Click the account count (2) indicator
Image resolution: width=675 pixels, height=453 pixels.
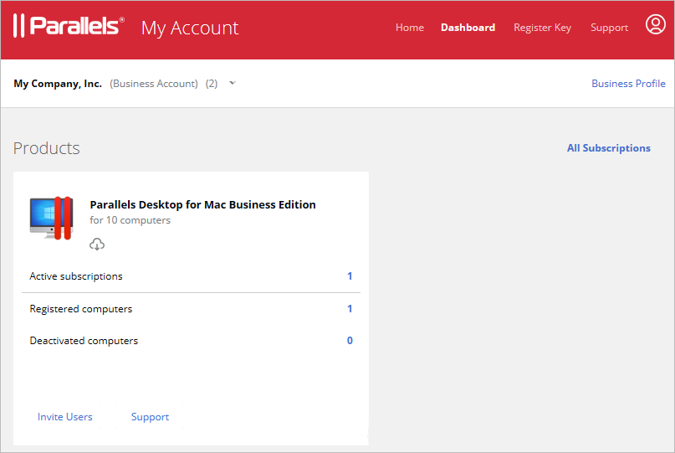coord(211,83)
